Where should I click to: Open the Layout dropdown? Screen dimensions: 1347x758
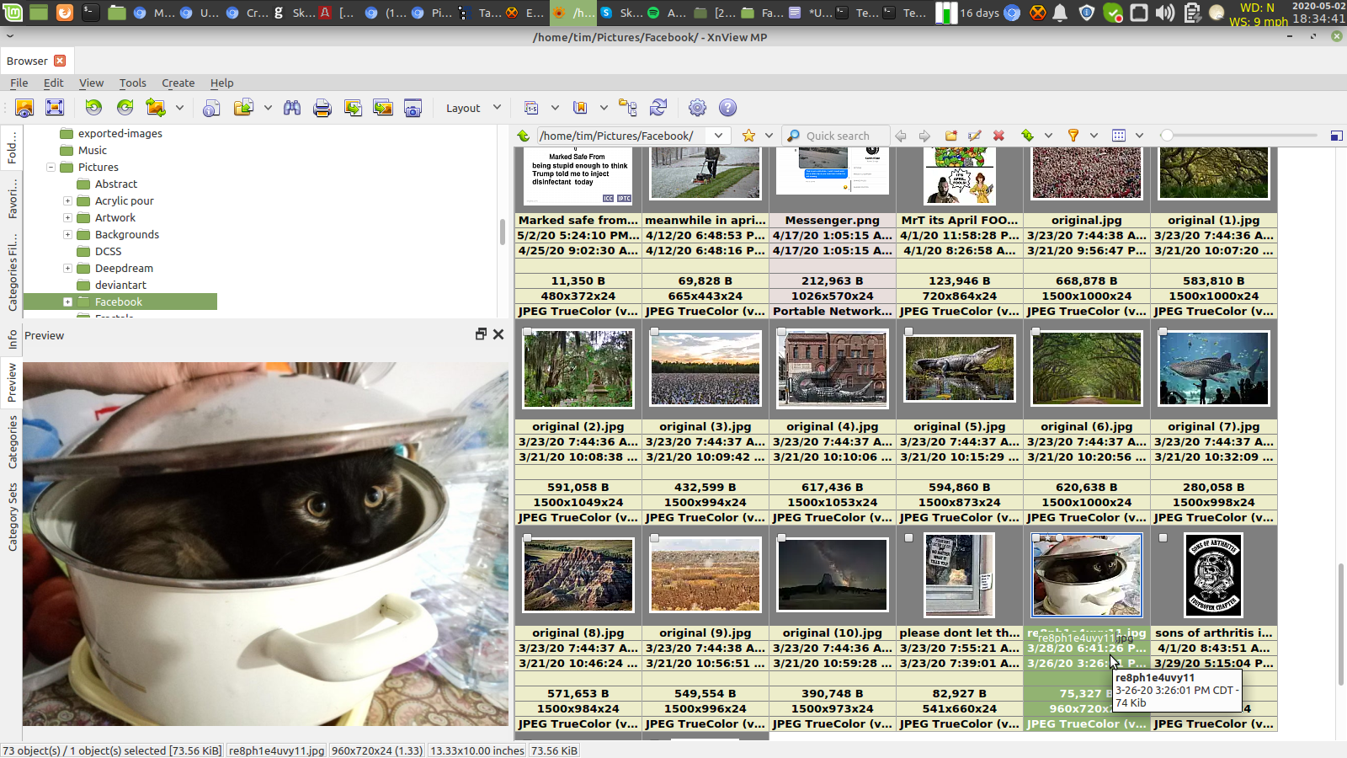pyautogui.click(x=472, y=108)
